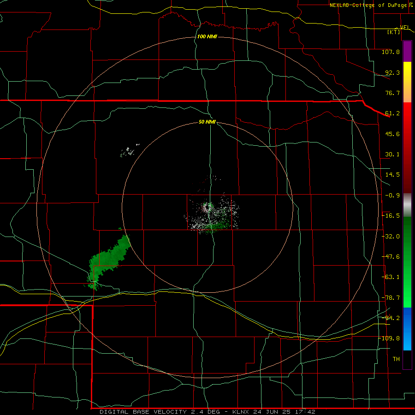Select the 61.2 velocity scale value
This screenshot has height=415, width=415.
point(392,113)
